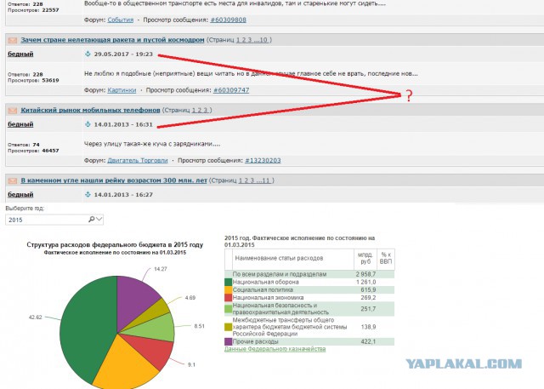
Task: Click anchor icon next to 14.01.2013 - 16:31
Action: click(88, 124)
